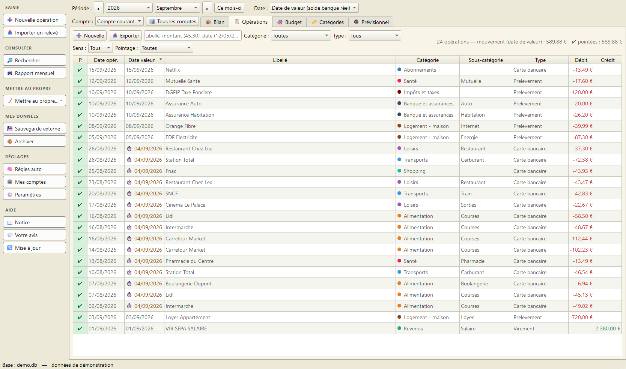
Task: Click the box icon next to Archiver
Action: (10, 141)
